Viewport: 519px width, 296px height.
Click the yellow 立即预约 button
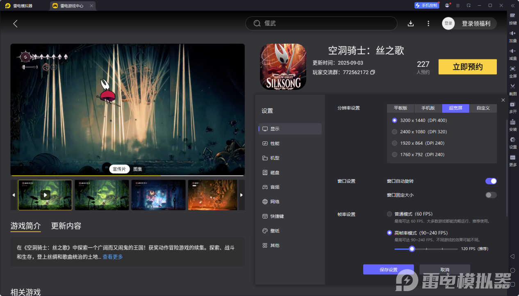pos(467,67)
